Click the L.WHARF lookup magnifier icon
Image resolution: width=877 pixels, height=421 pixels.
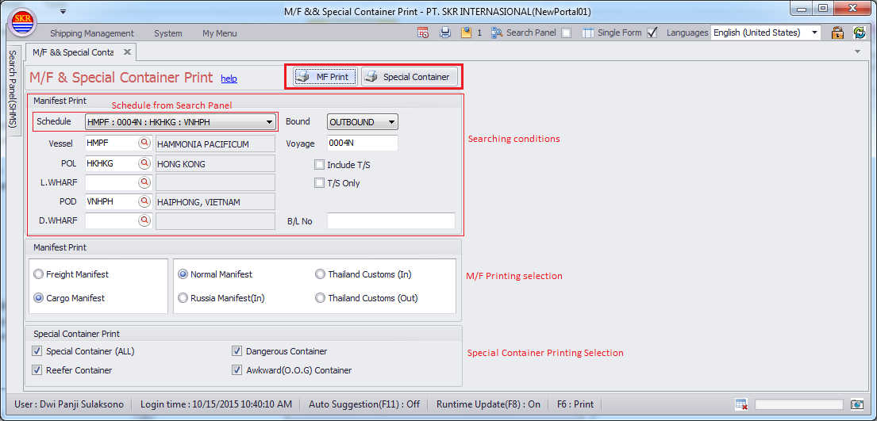pos(144,182)
